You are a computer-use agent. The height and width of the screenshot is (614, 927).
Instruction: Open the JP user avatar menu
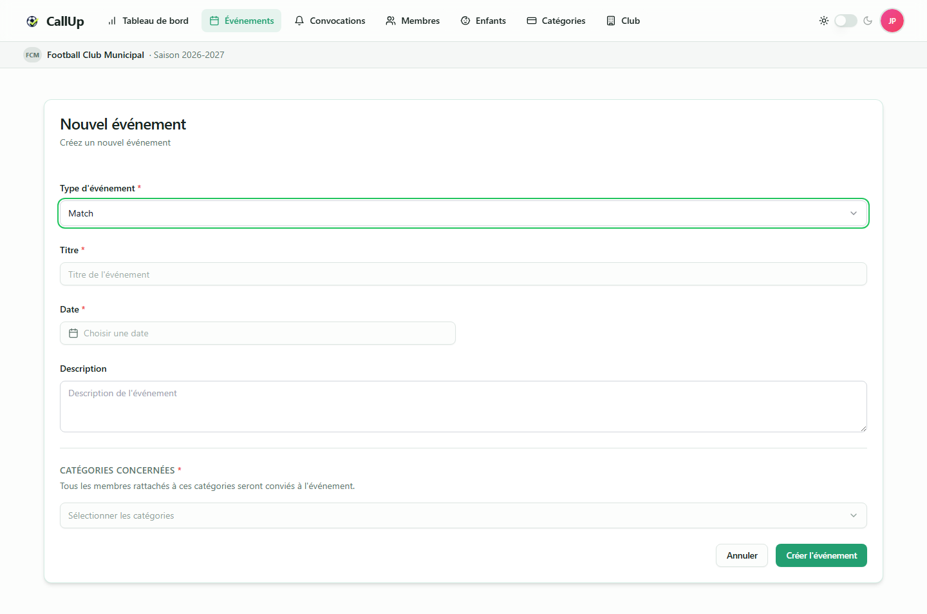(892, 21)
